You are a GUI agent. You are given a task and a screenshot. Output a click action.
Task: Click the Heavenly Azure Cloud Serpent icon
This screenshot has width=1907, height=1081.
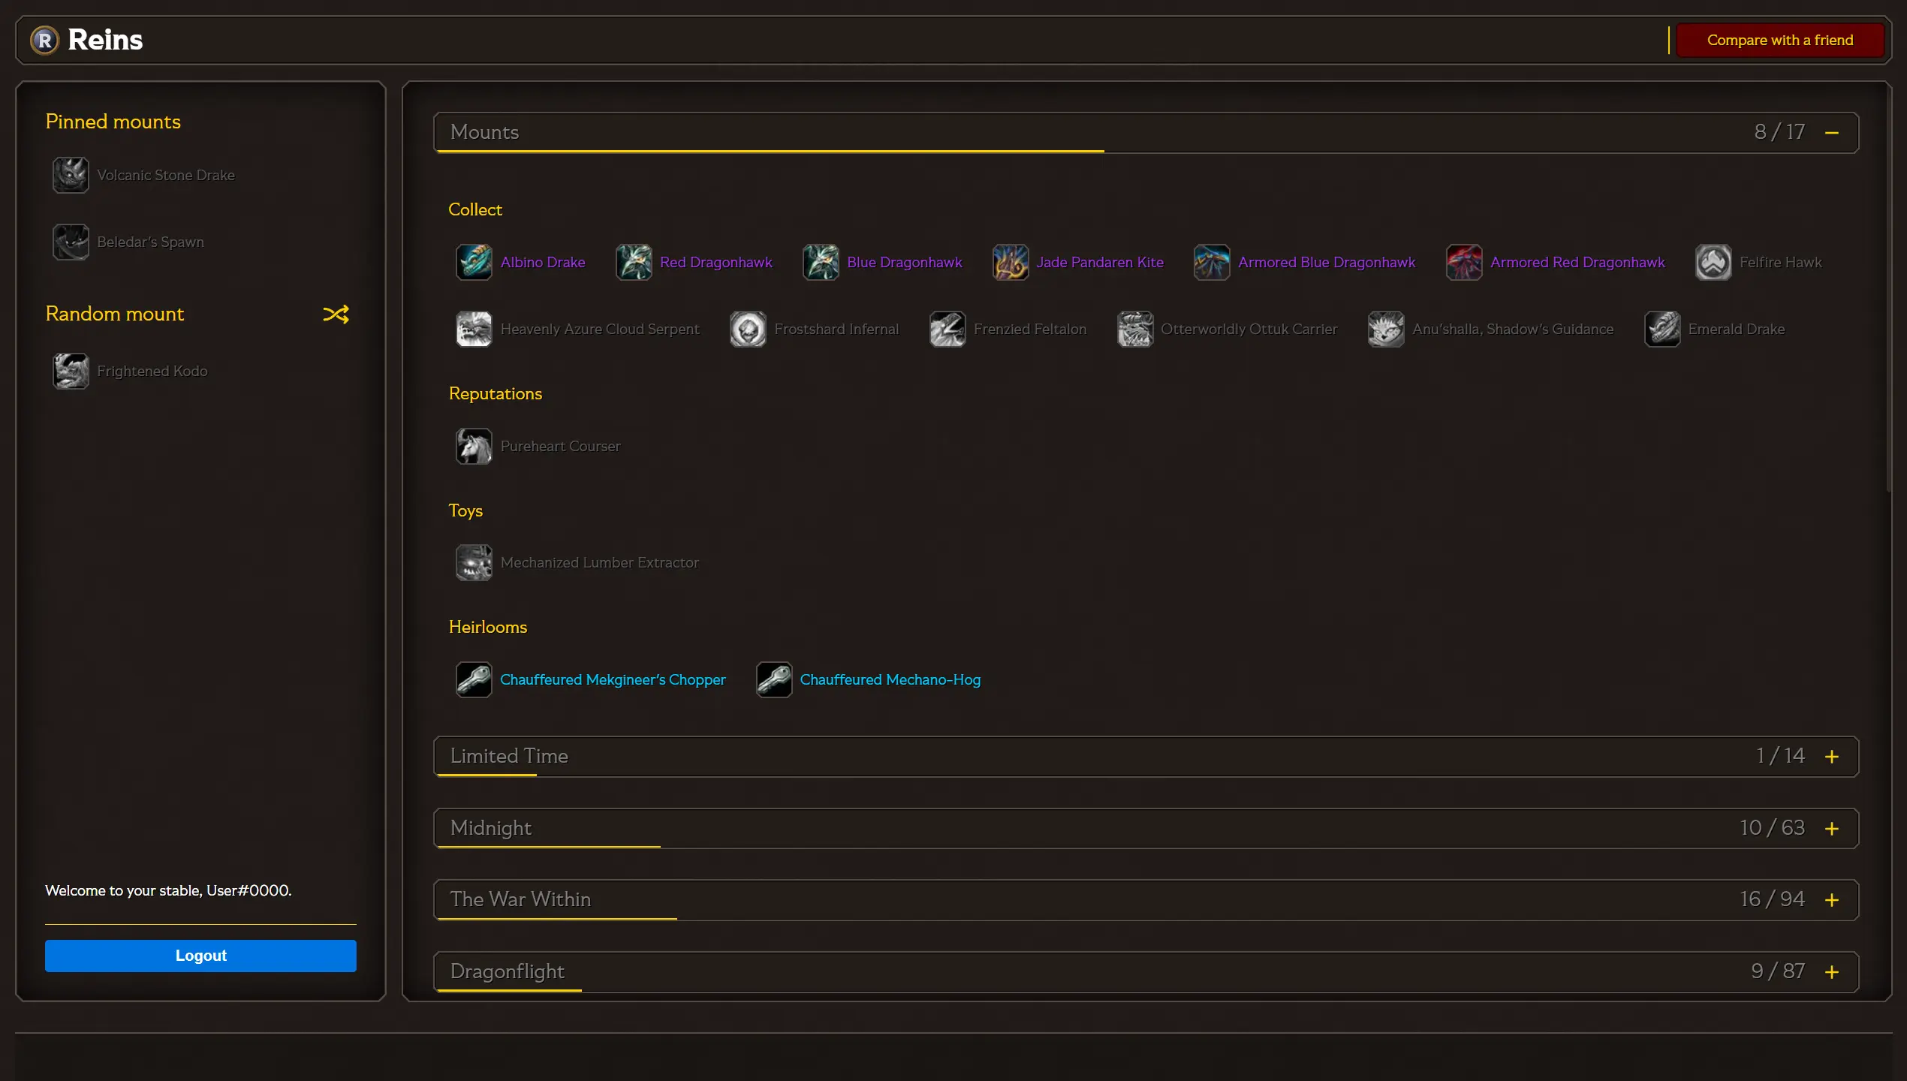click(x=474, y=329)
